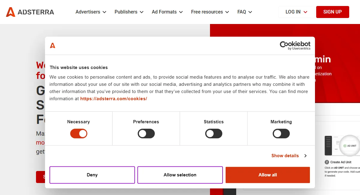360x195 pixels.
Task: Click the AD UNIT plus icon in preview
Action: [x=345, y=146]
